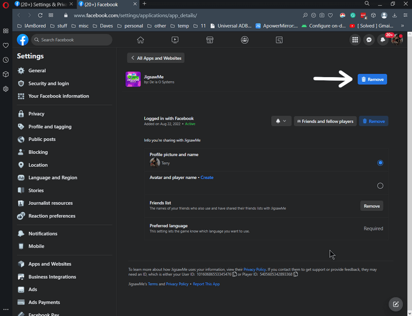Viewport: 412px width, 316px height.
Task: Open the Facebook menu grid icon
Action: pyautogui.click(x=355, y=40)
